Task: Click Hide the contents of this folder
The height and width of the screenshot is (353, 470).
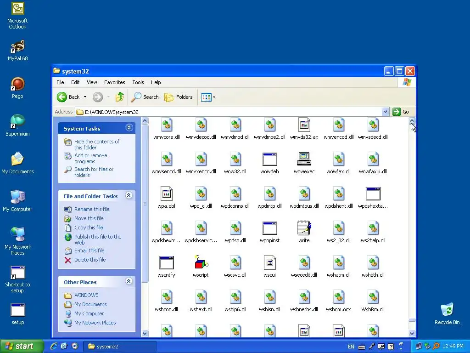Action: (x=97, y=144)
